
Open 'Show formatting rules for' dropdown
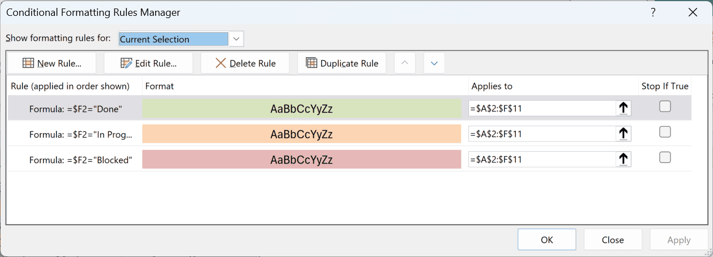237,39
